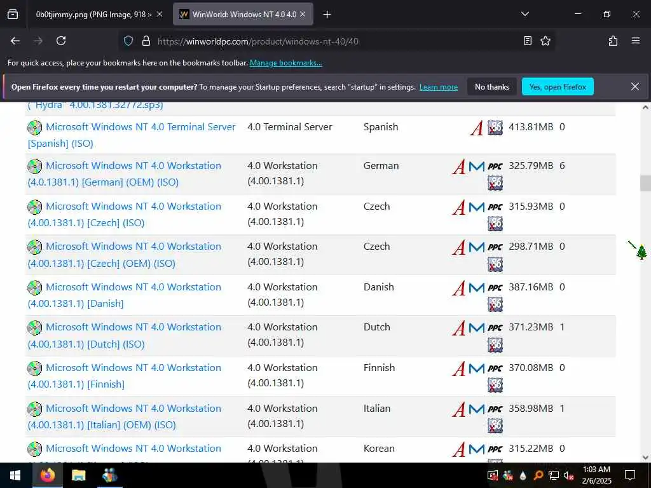Close the 0b0tjimmy.png tab
The width and height of the screenshot is (651, 488).
pyautogui.click(x=160, y=15)
